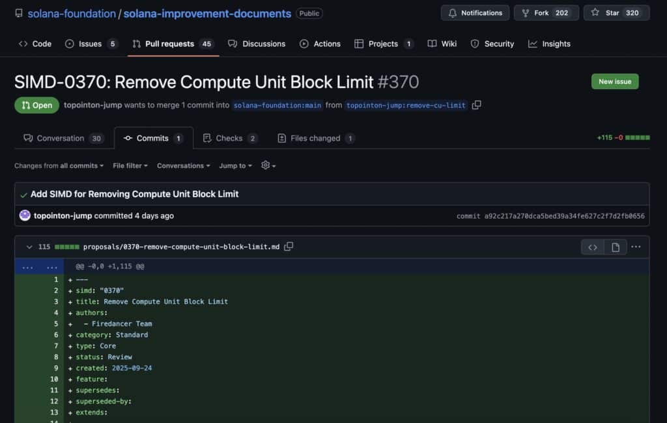This screenshot has height=423, width=667.
Task: Click the 'category: Standard' diff line
Action: [112, 335]
